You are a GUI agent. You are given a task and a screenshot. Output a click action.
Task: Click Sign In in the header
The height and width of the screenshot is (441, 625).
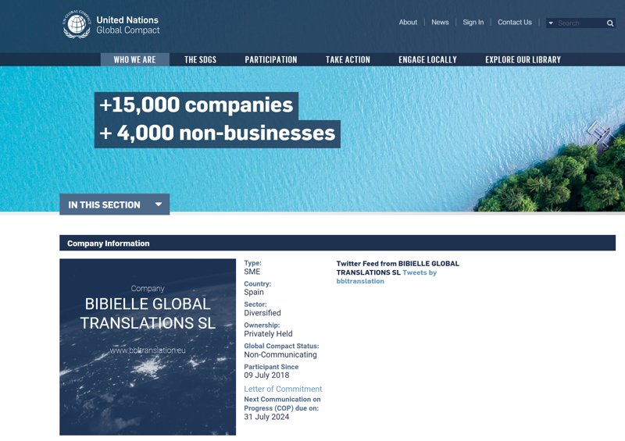tap(473, 23)
